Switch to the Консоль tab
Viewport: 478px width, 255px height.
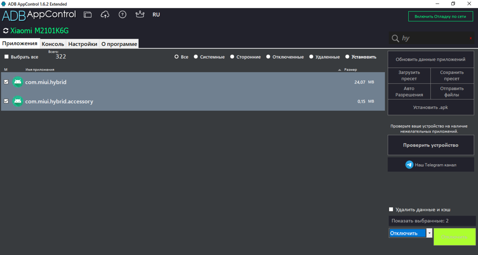click(x=53, y=44)
